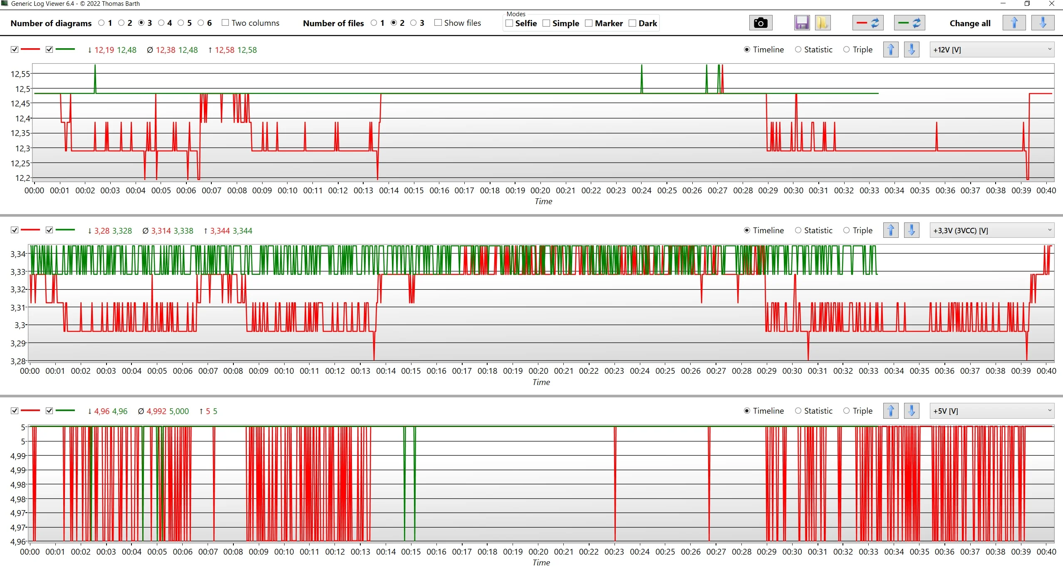The image size is (1063, 570).
Task: Click the +12V diagram up arrow icon
Action: click(x=891, y=49)
